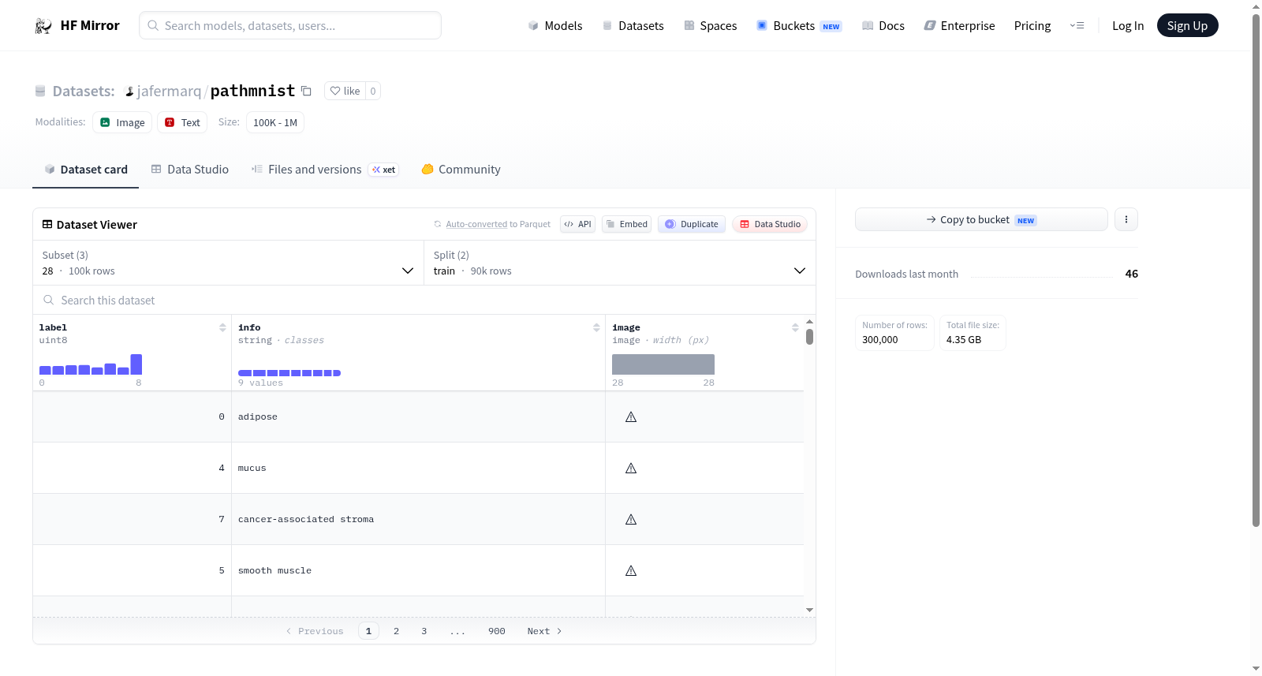Like the pathmnist dataset
This screenshot has width=1262, height=676.
coord(345,91)
